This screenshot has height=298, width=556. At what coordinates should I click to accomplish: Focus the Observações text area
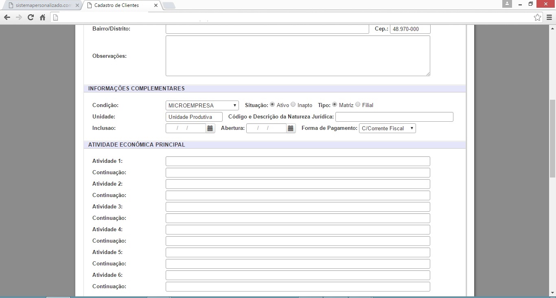pyautogui.click(x=298, y=56)
